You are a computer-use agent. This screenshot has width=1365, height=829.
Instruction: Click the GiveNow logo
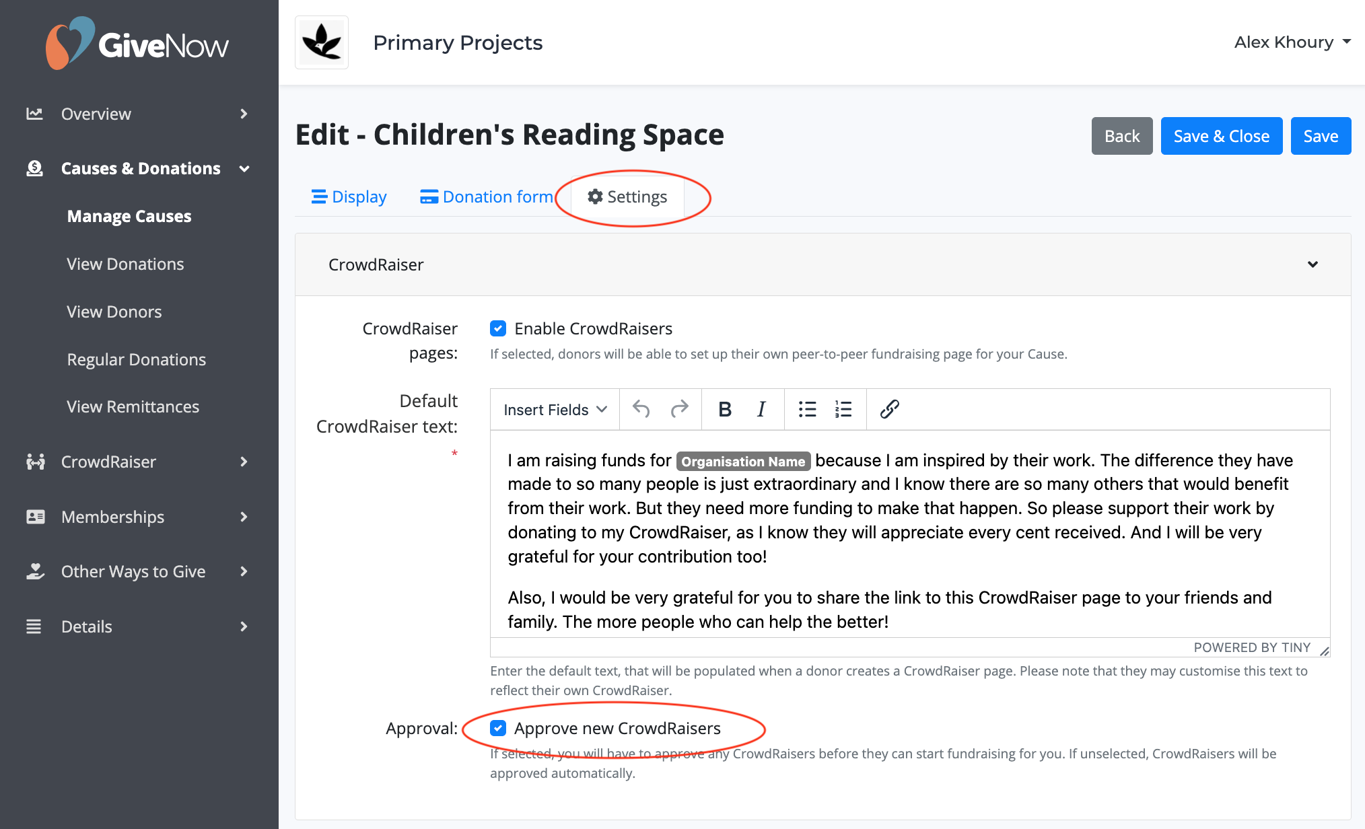click(x=137, y=43)
